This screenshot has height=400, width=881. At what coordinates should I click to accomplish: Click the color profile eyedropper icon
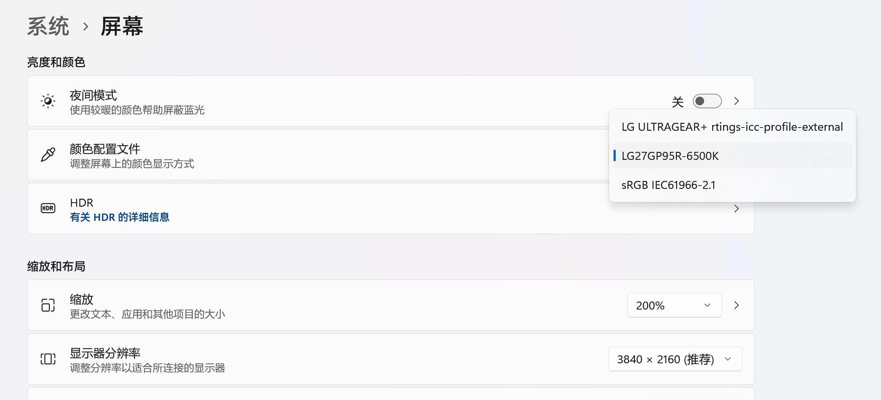[48, 155]
